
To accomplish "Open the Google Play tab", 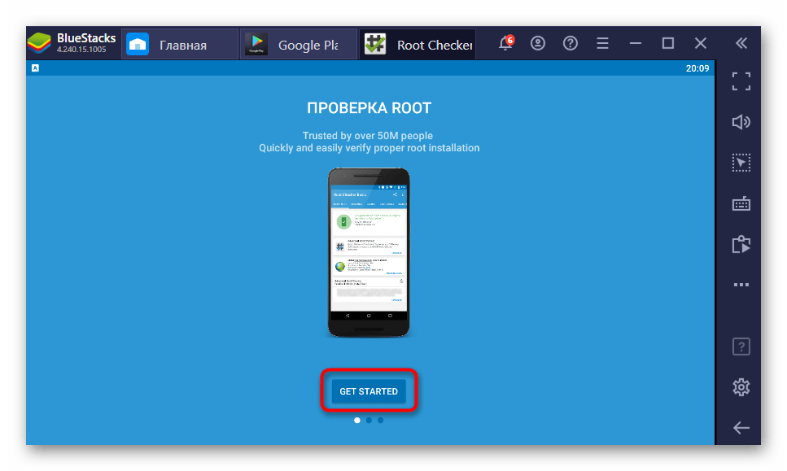I will pos(299,45).
